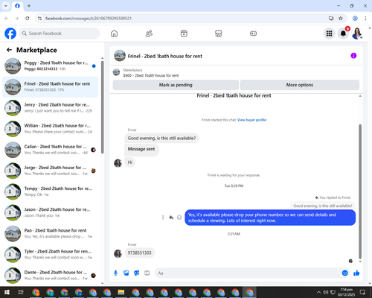Open File Explorer on taskbar
The width and height of the screenshot is (372, 298).
(121, 292)
